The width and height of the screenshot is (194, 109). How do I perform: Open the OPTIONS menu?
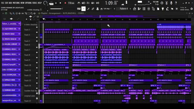[x=28, y=3]
